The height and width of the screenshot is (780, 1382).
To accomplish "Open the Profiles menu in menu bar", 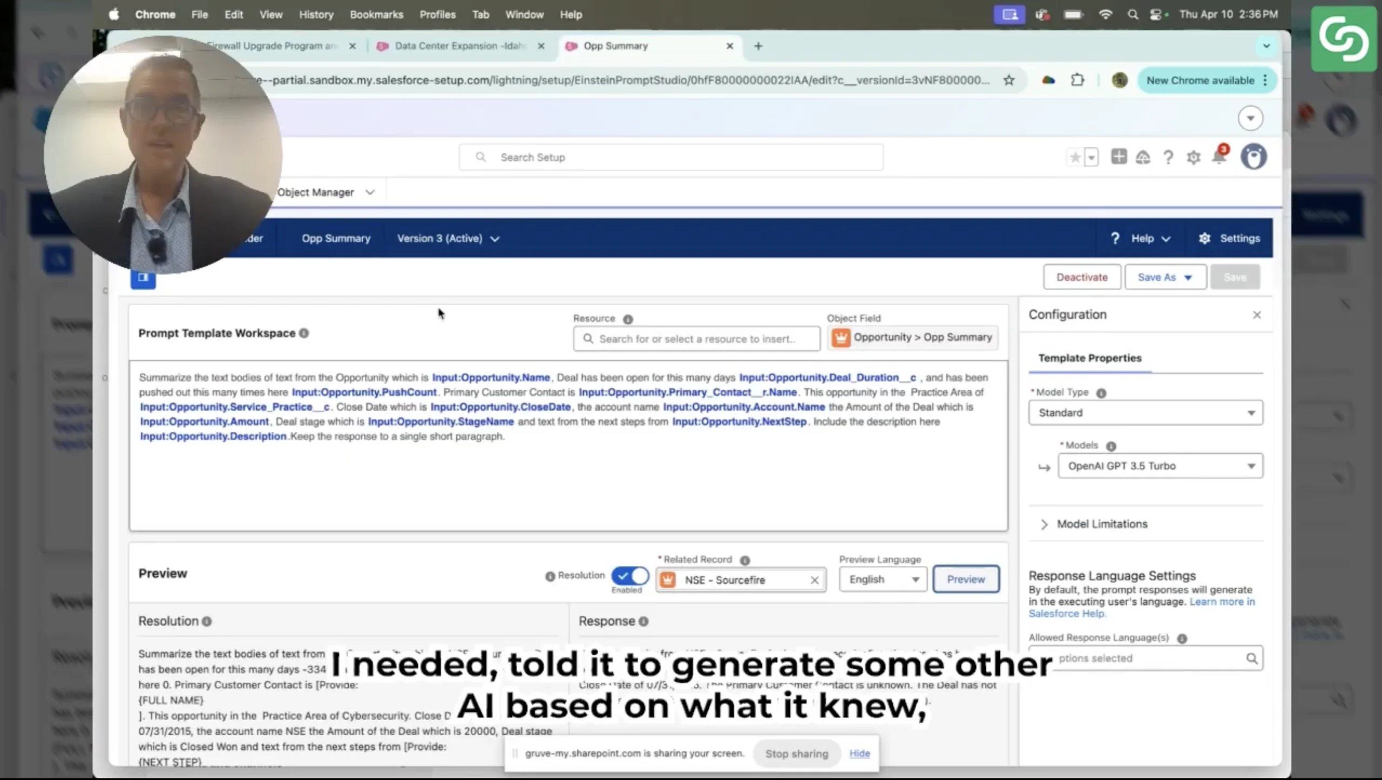I will 437,15.
